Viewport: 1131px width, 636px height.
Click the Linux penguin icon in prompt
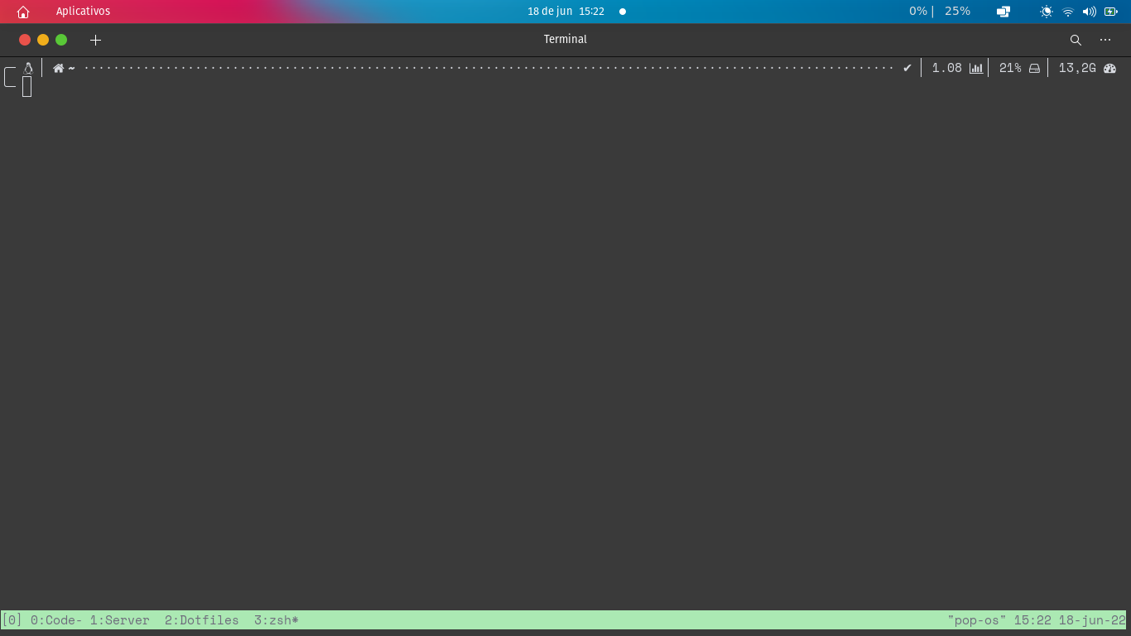tap(27, 68)
